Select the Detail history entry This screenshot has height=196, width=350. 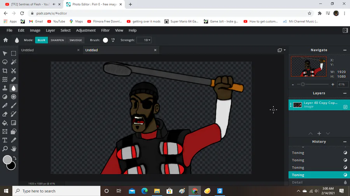pyautogui.click(x=319, y=182)
